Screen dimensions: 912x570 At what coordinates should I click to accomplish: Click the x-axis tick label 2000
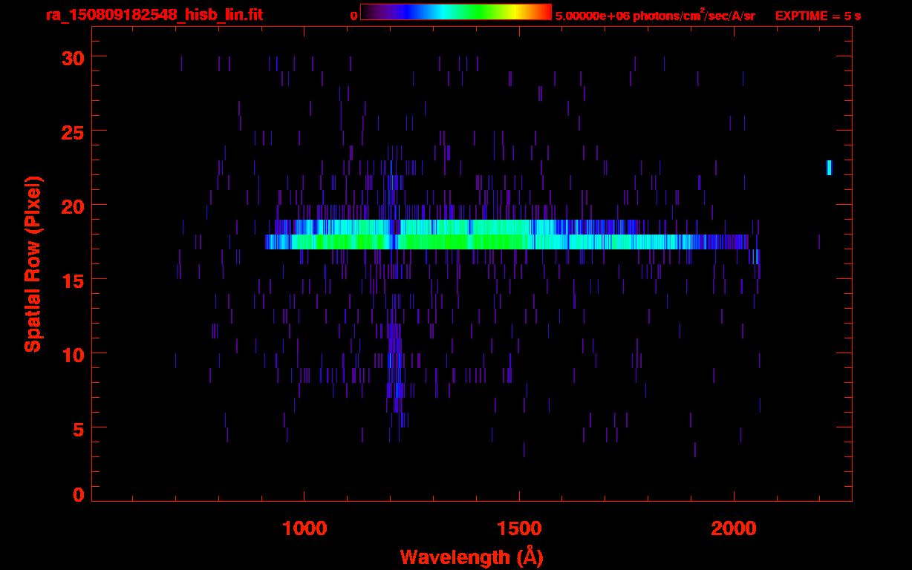coord(734,528)
